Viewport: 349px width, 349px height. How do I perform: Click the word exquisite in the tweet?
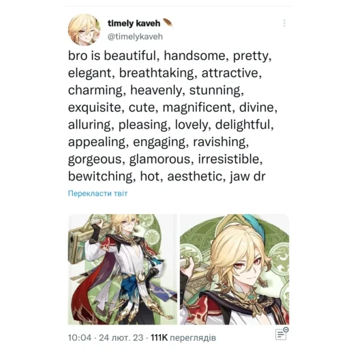click(x=96, y=108)
